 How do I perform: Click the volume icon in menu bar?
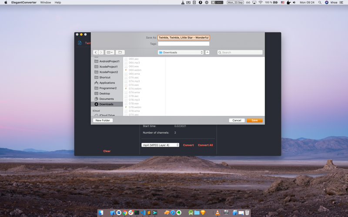(x=294, y=3)
